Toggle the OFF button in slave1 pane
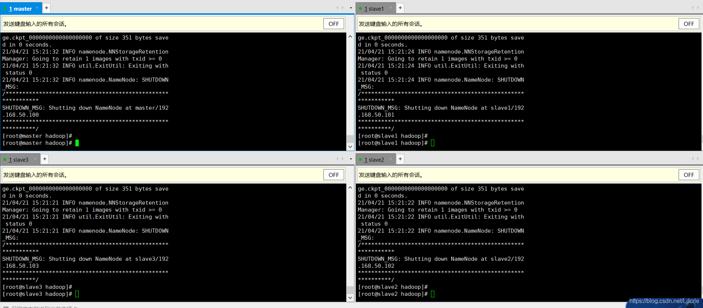 [x=689, y=24]
